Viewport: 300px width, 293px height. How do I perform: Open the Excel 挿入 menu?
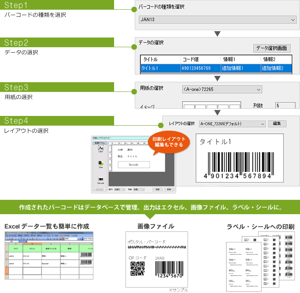pos(33,236)
